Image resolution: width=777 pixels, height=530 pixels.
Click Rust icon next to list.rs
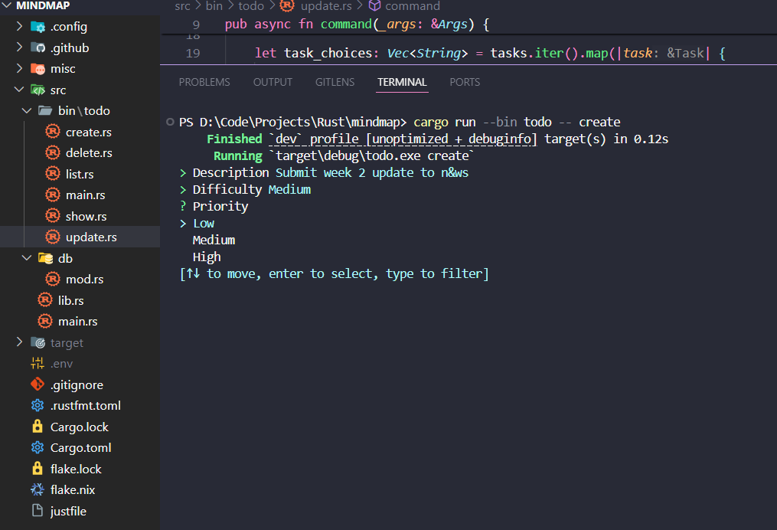coord(53,174)
